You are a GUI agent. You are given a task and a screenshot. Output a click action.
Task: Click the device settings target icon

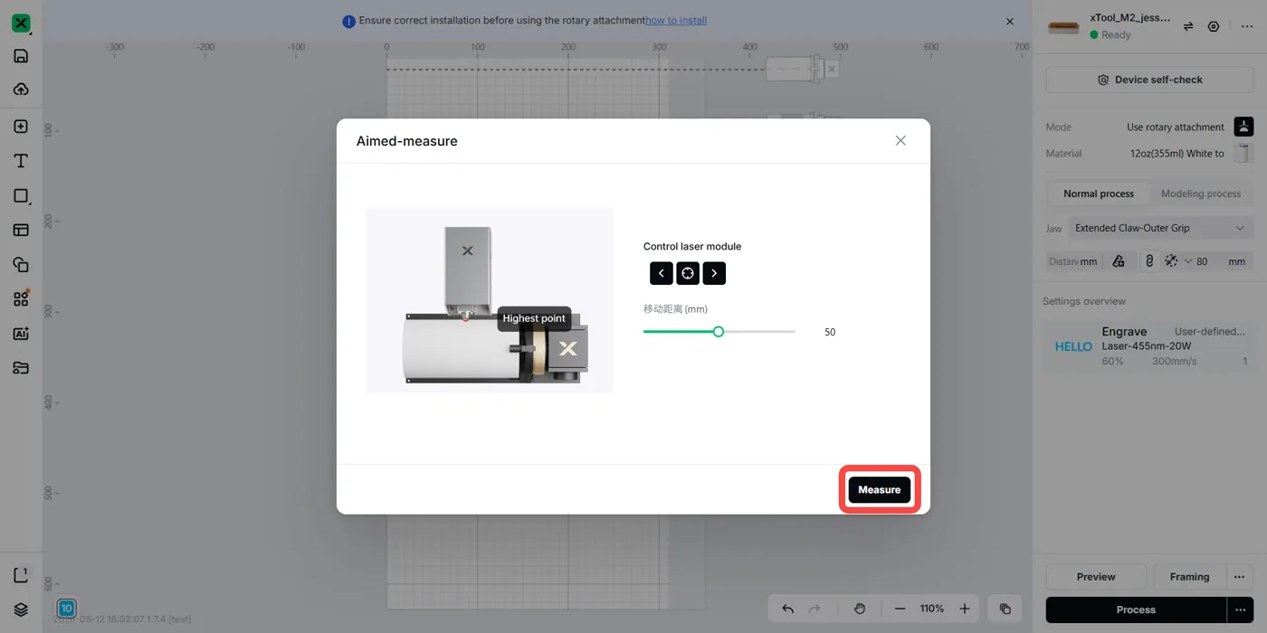click(1214, 26)
